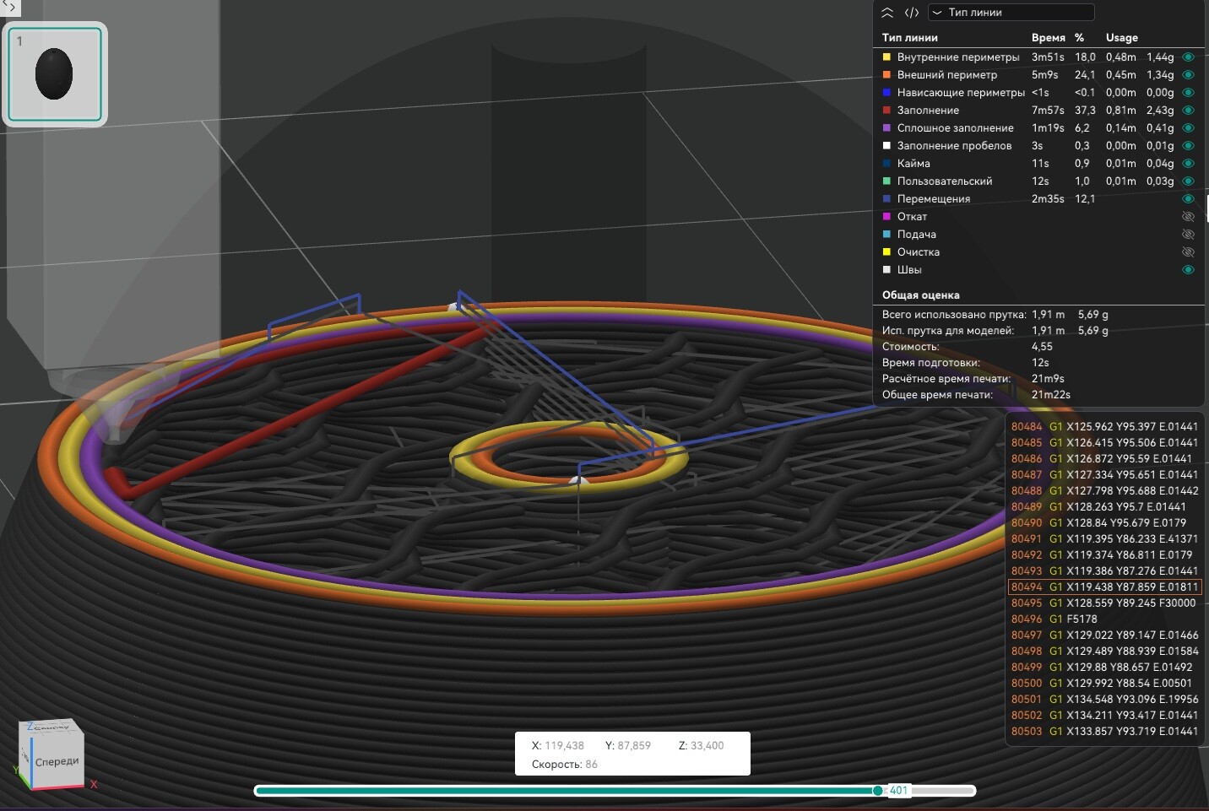
Task: Click the Нависающие периметры label
Action: (x=961, y=93)
